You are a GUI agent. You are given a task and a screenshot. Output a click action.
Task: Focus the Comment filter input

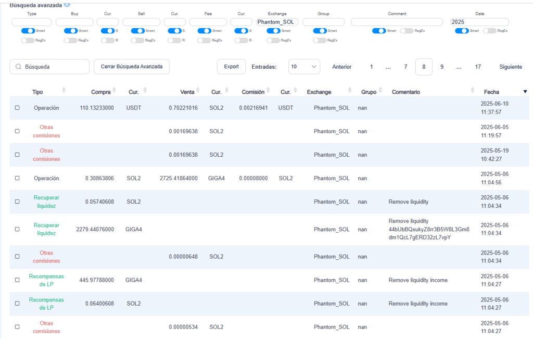(397, 22)
